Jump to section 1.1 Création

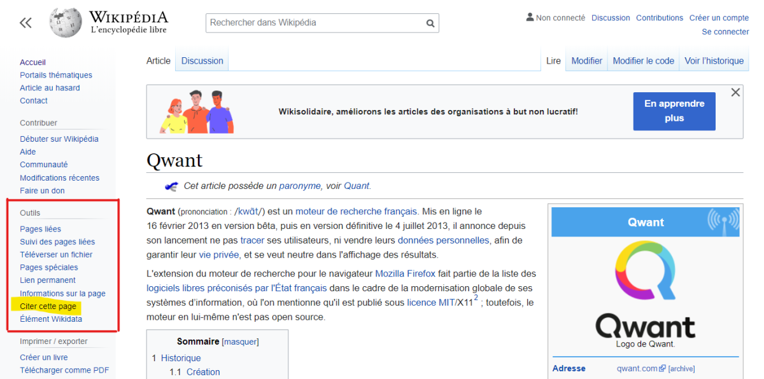pos(203,372)
